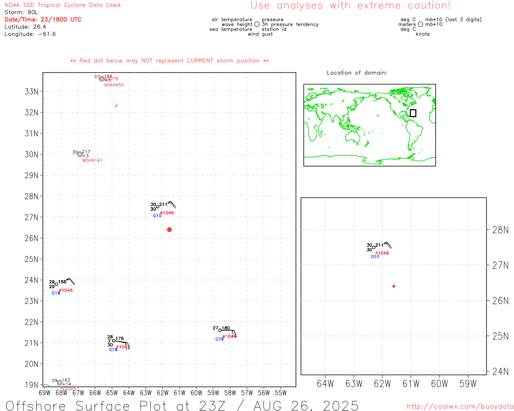Click wind barb of buoy 41043
514x411 pixels.
point(122,344)
